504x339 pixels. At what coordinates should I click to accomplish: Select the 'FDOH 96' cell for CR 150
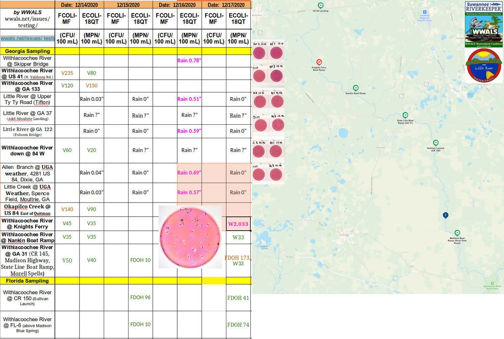point(141,297)
